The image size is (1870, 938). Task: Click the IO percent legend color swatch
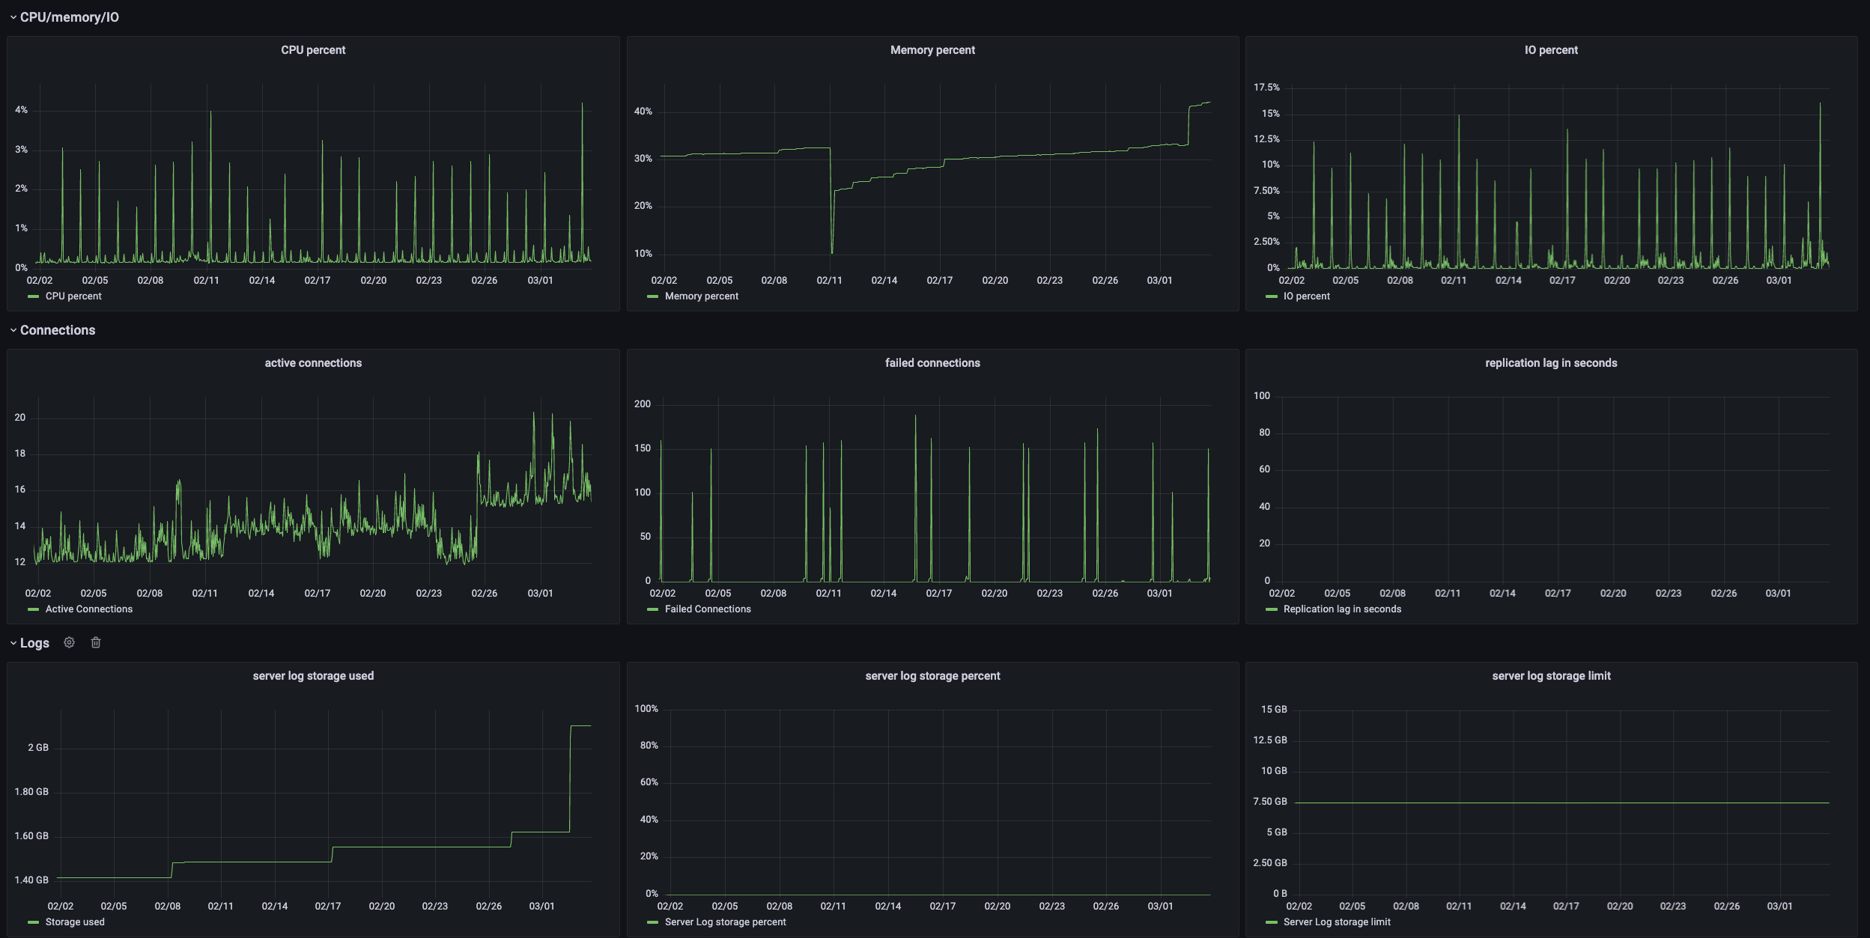[1271, 296]
